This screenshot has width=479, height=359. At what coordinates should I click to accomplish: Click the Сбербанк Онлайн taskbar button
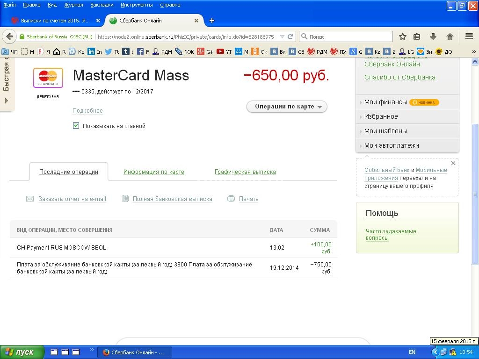pyautogui.click(x=134, y=352)
